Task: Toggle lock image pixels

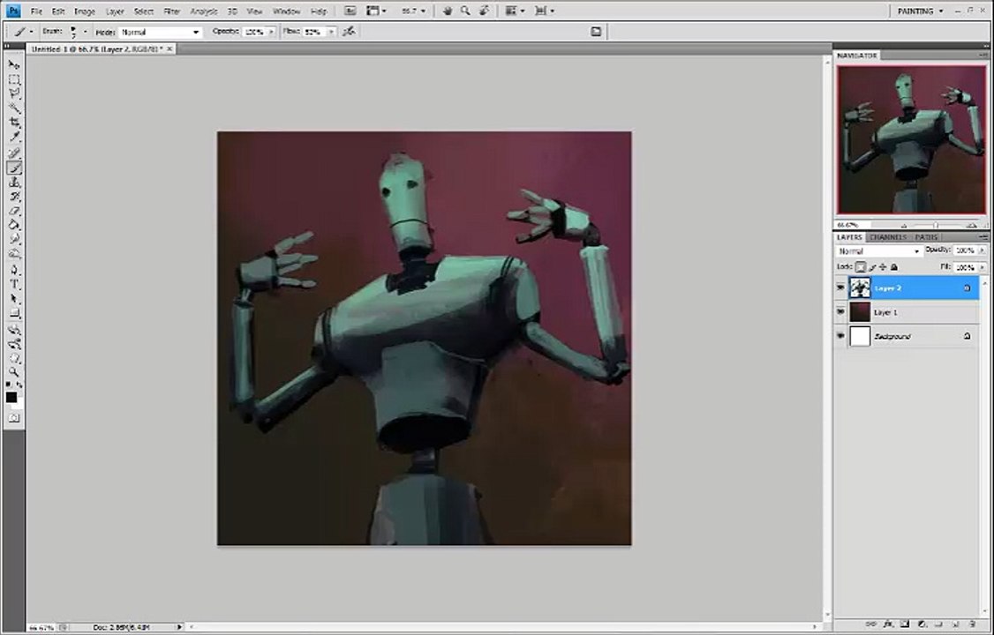Action: point(872,267)
